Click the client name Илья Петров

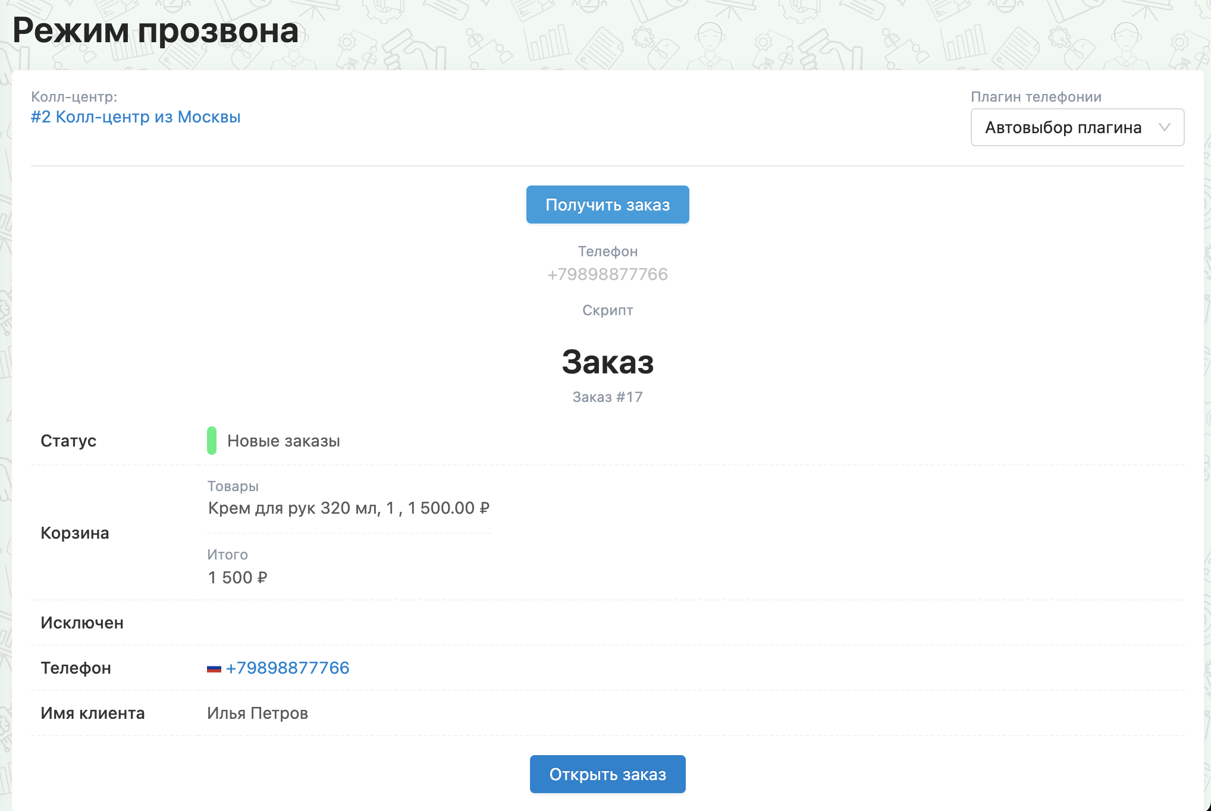[x=258, y=713]
